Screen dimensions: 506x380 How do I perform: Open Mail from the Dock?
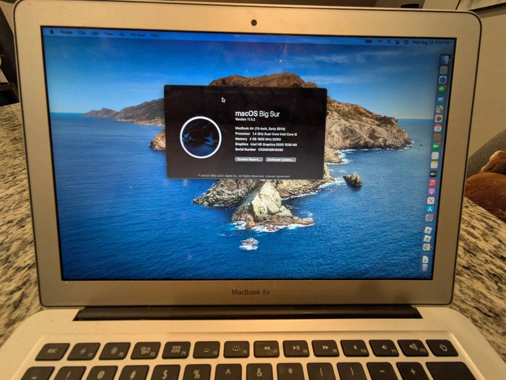point(441,98)
